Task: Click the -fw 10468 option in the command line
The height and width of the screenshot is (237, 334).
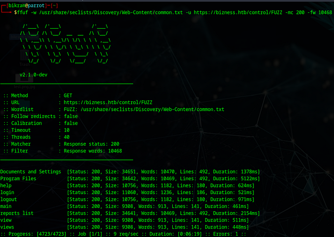Action: coord(320,12)
